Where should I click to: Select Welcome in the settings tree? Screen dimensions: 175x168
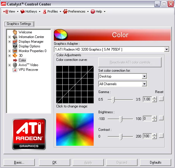pos(25,32)
